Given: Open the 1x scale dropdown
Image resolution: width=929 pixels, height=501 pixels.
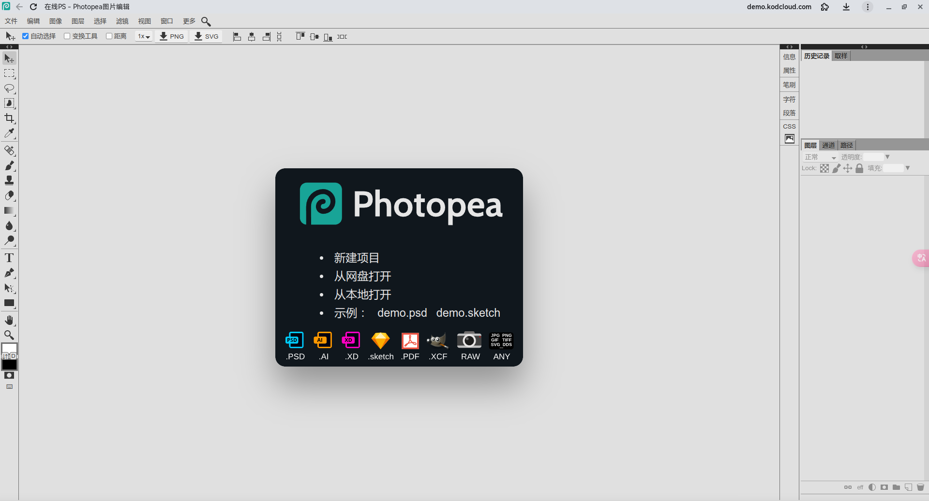Looking at the screenshot, I should click(x=144, y=36).
